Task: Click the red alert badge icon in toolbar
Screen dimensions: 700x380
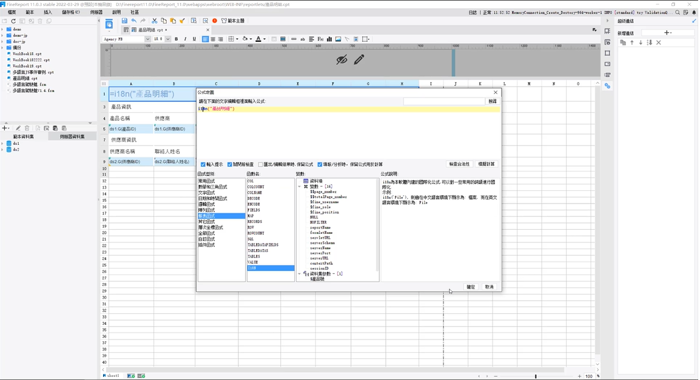Action: [x=215, y=21]
